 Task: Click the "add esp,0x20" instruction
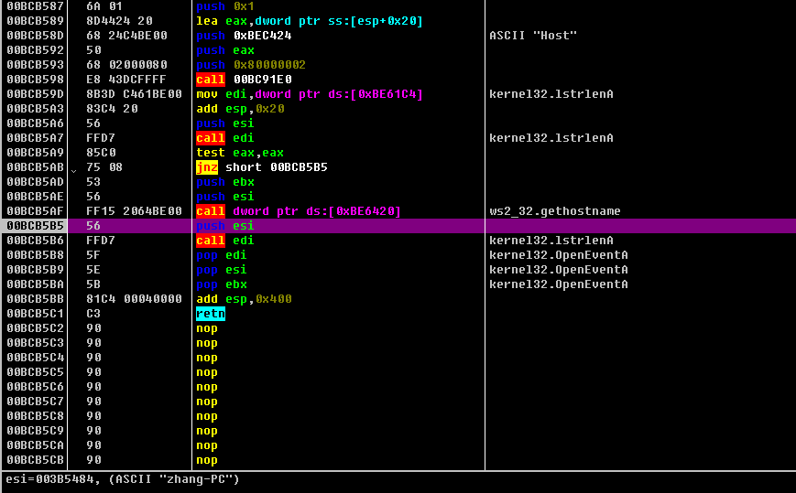click(240, 109)
